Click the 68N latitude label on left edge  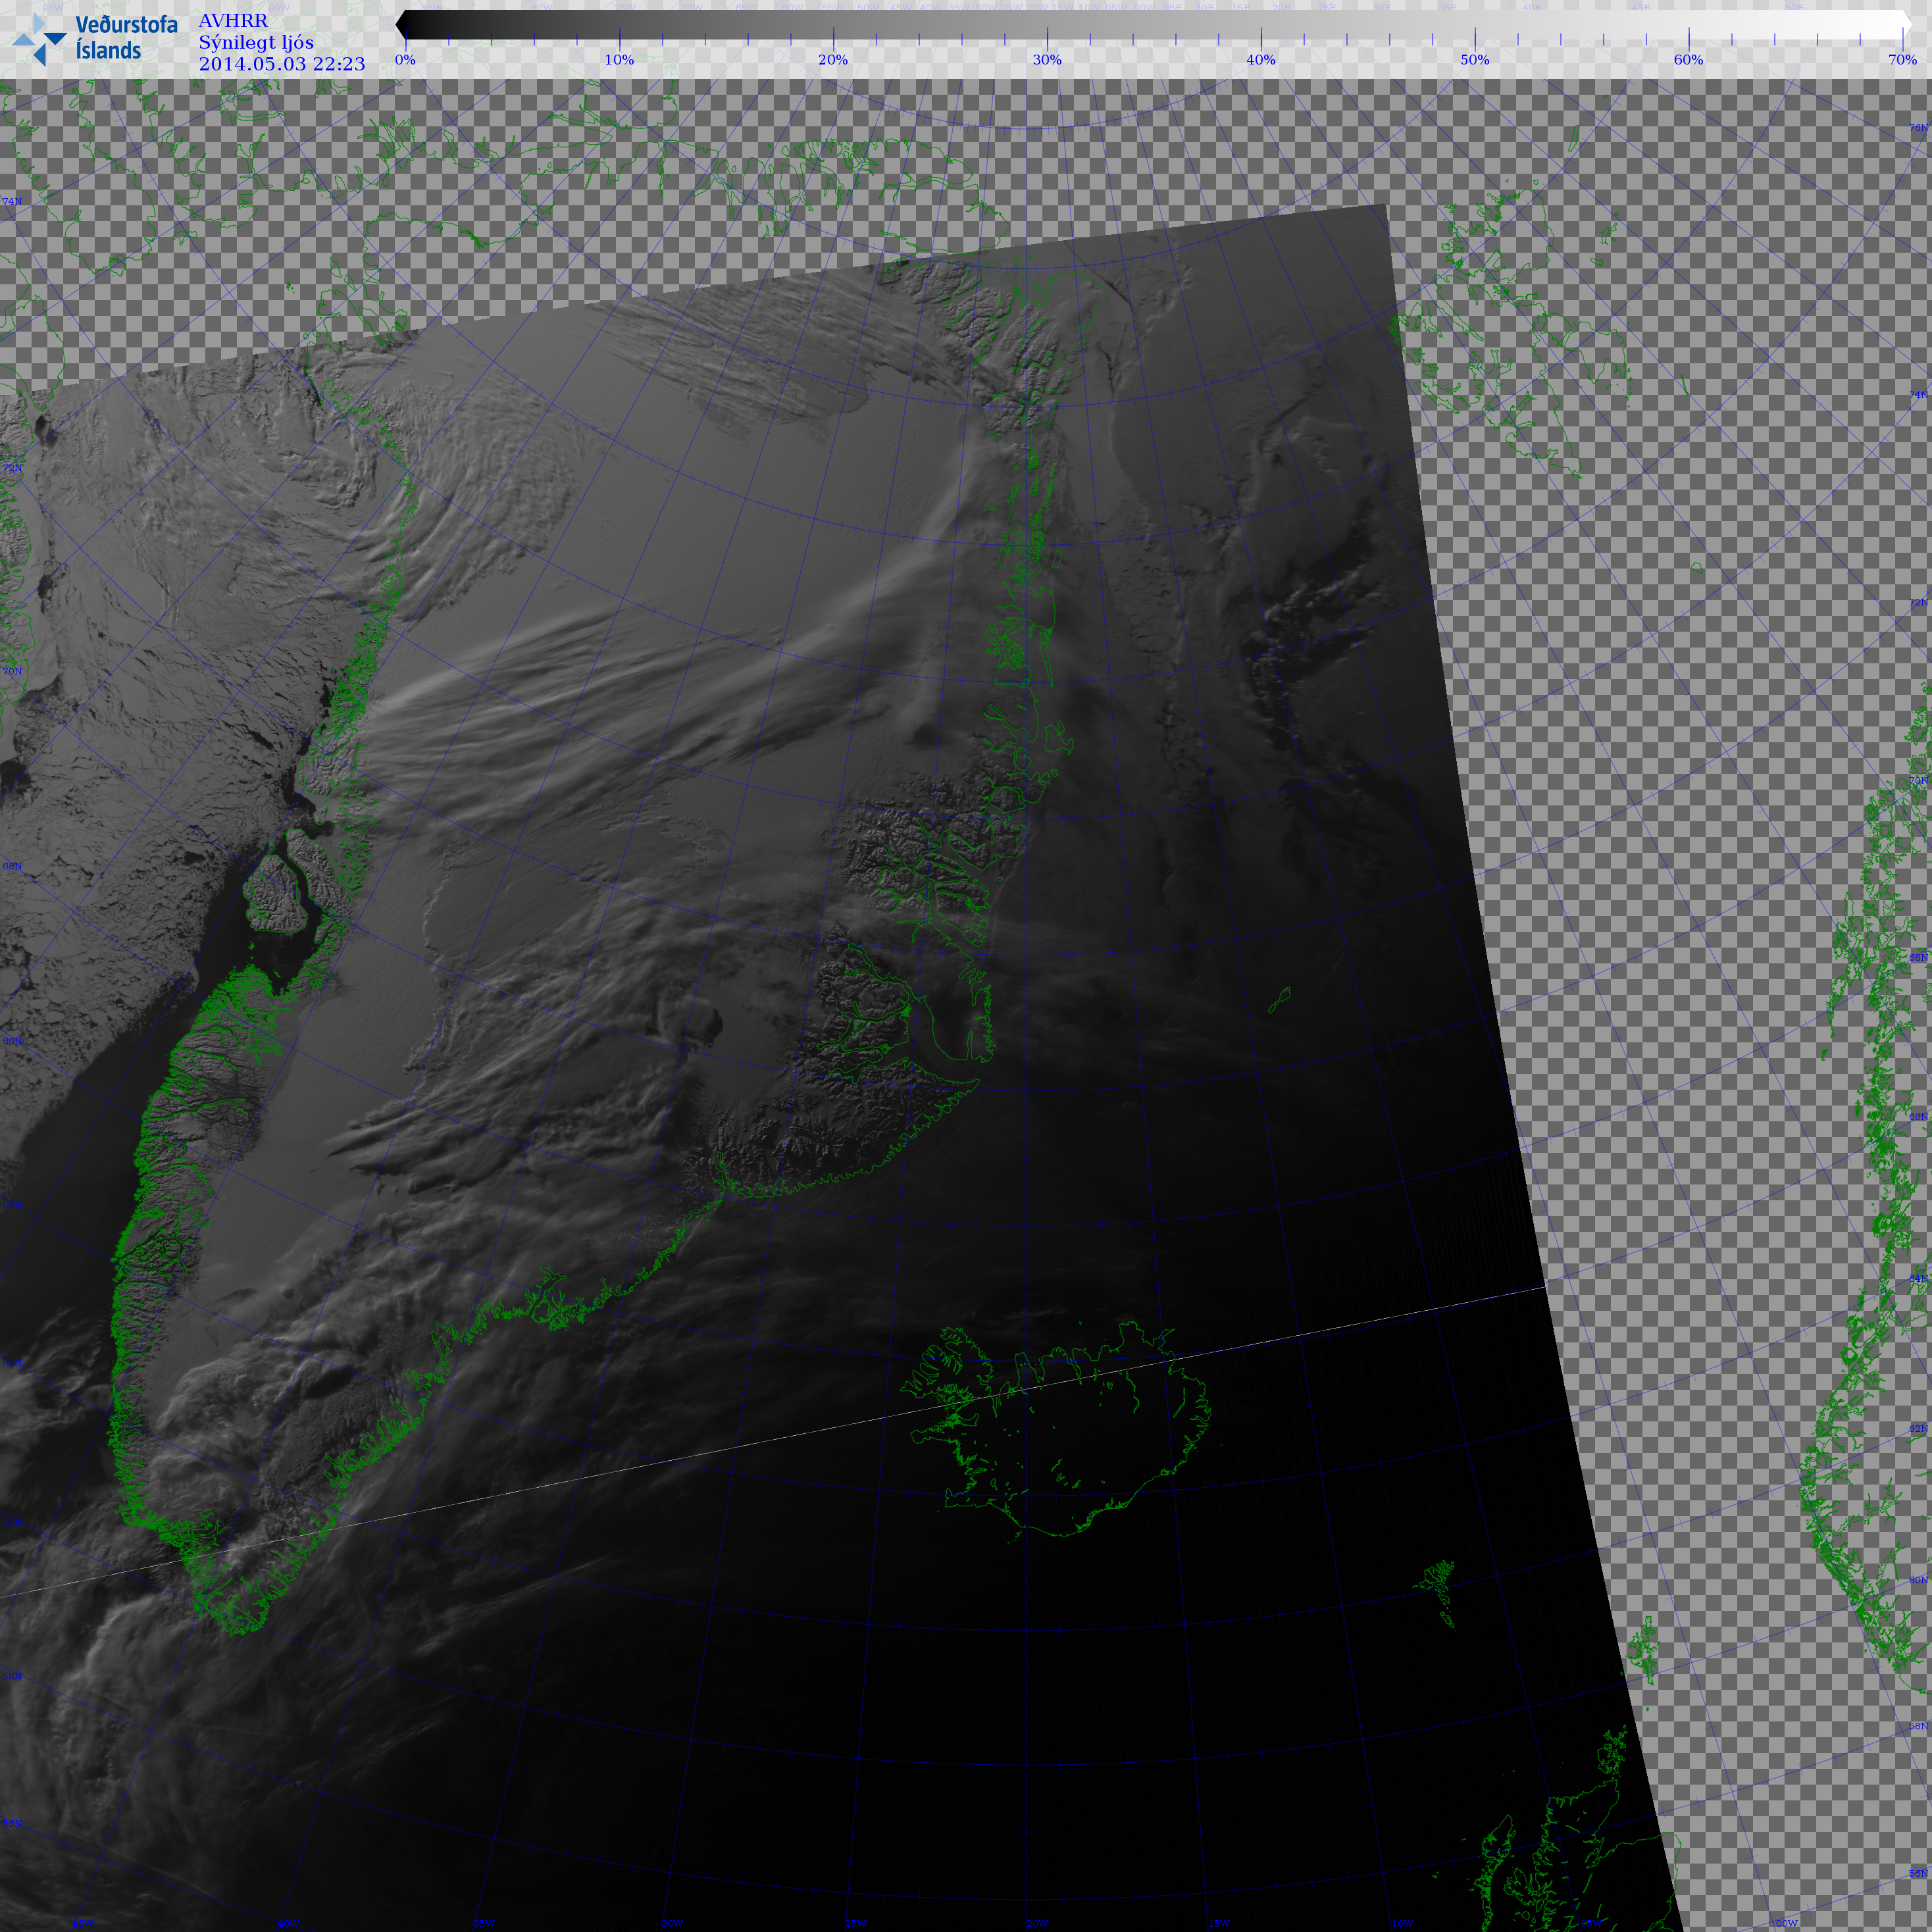pyautogui.click(x=12, y=866)
